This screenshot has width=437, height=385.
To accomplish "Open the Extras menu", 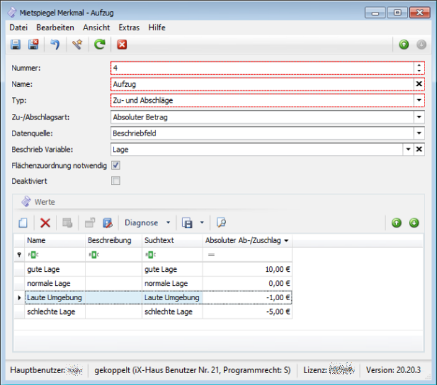I will click(129, 27).
